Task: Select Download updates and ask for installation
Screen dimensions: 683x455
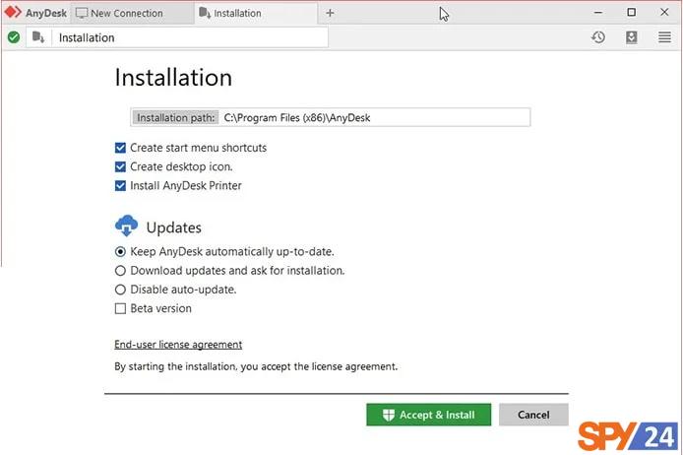Action: [x=120, y=271]
